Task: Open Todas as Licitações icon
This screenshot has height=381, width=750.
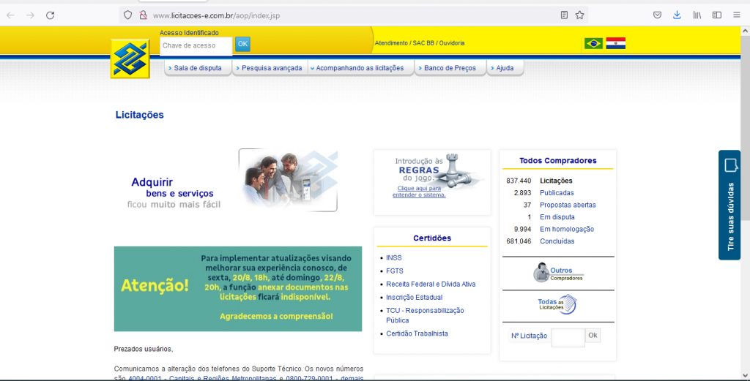Action: click(557, 304)
